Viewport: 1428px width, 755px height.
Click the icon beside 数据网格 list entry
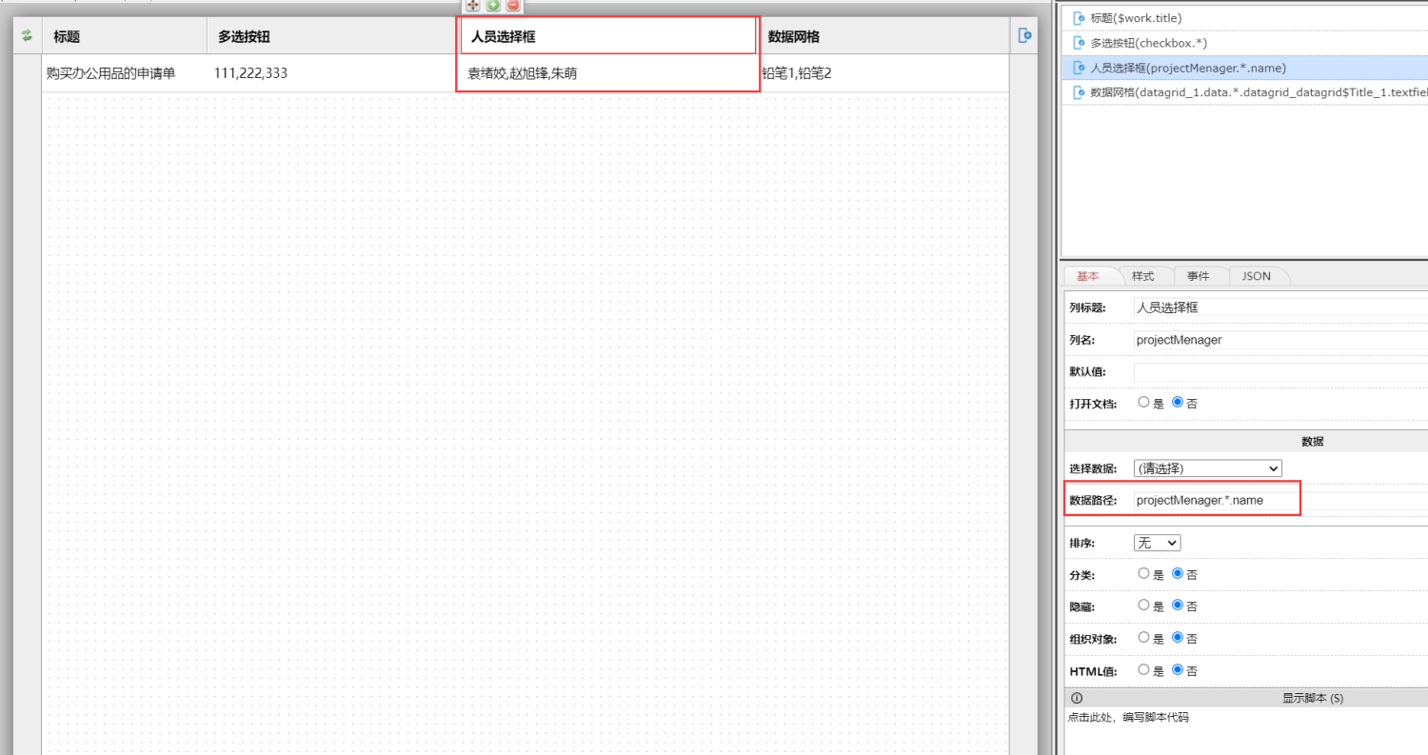[1079, 92]
